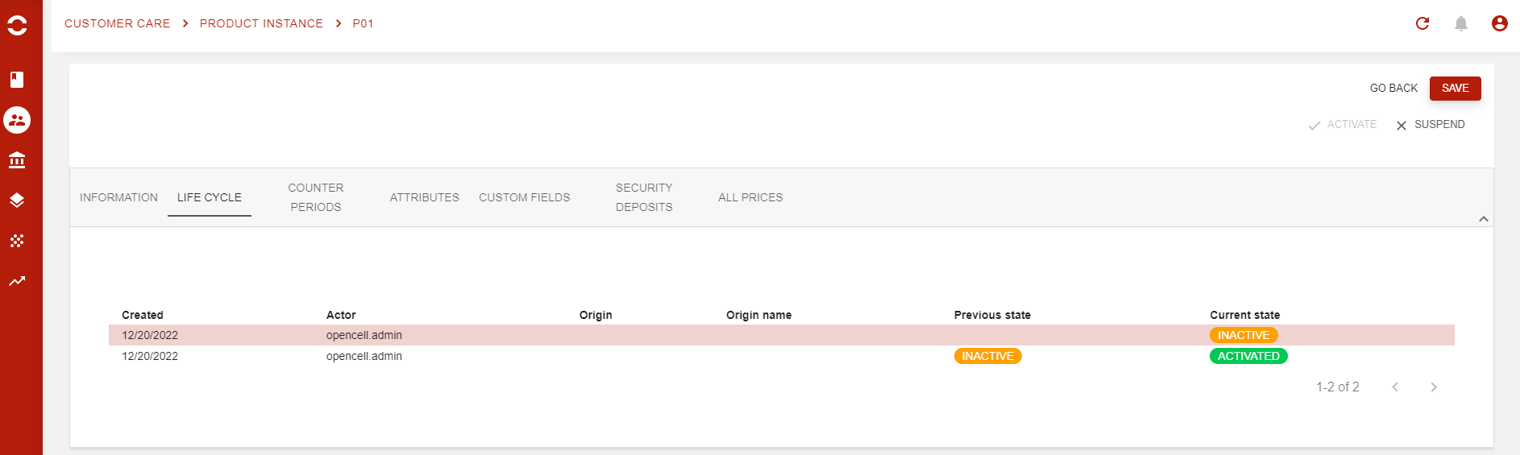Image resolution: width=1520 pixels, height=455 pixels.
Task: Open the layers sidebar icon
Action: [17, 201]
